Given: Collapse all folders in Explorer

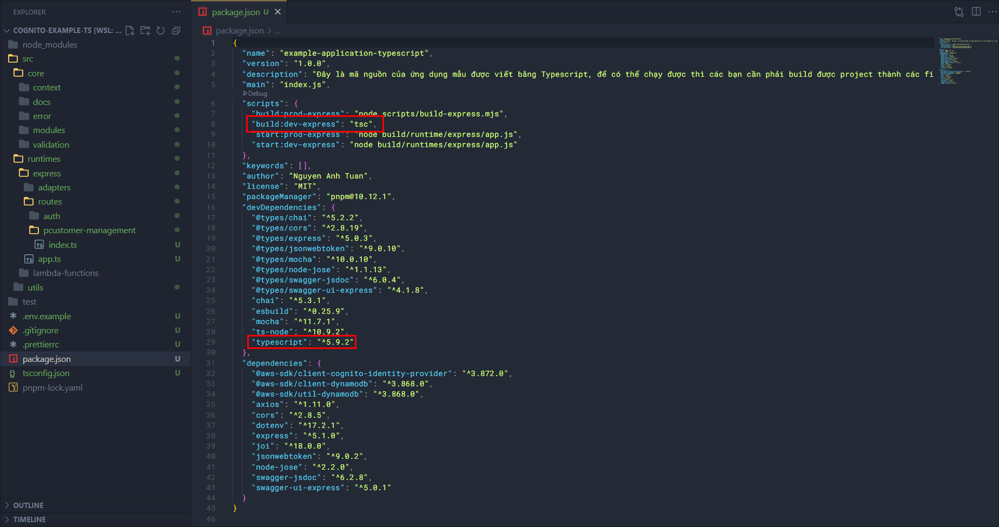Looking at the screenshot, I should 176,30.
